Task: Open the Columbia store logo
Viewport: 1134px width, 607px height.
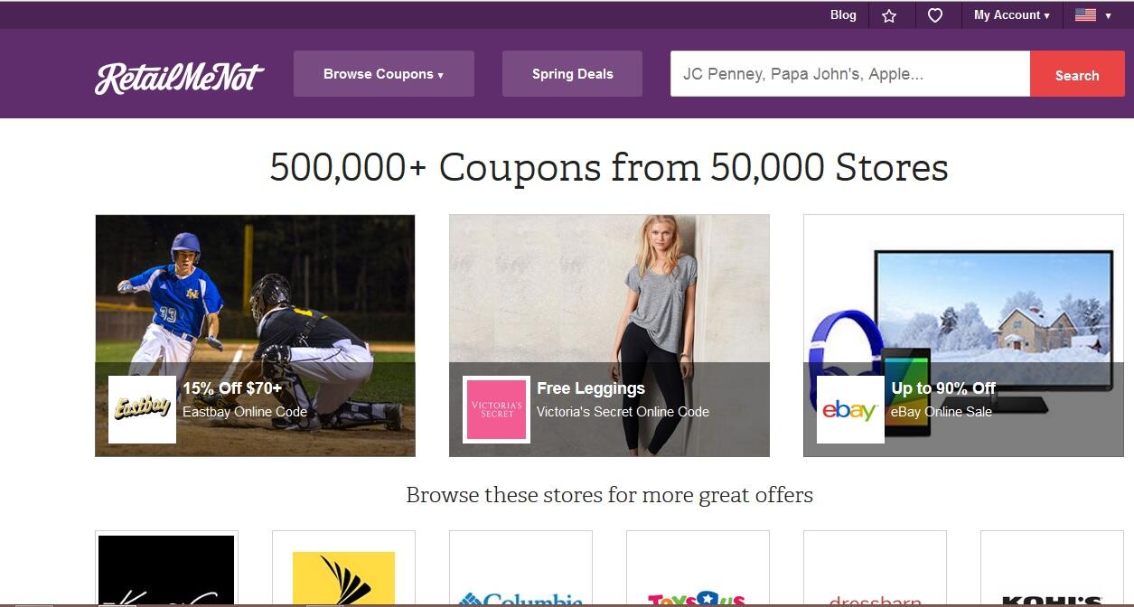Action: pos(520,598)
